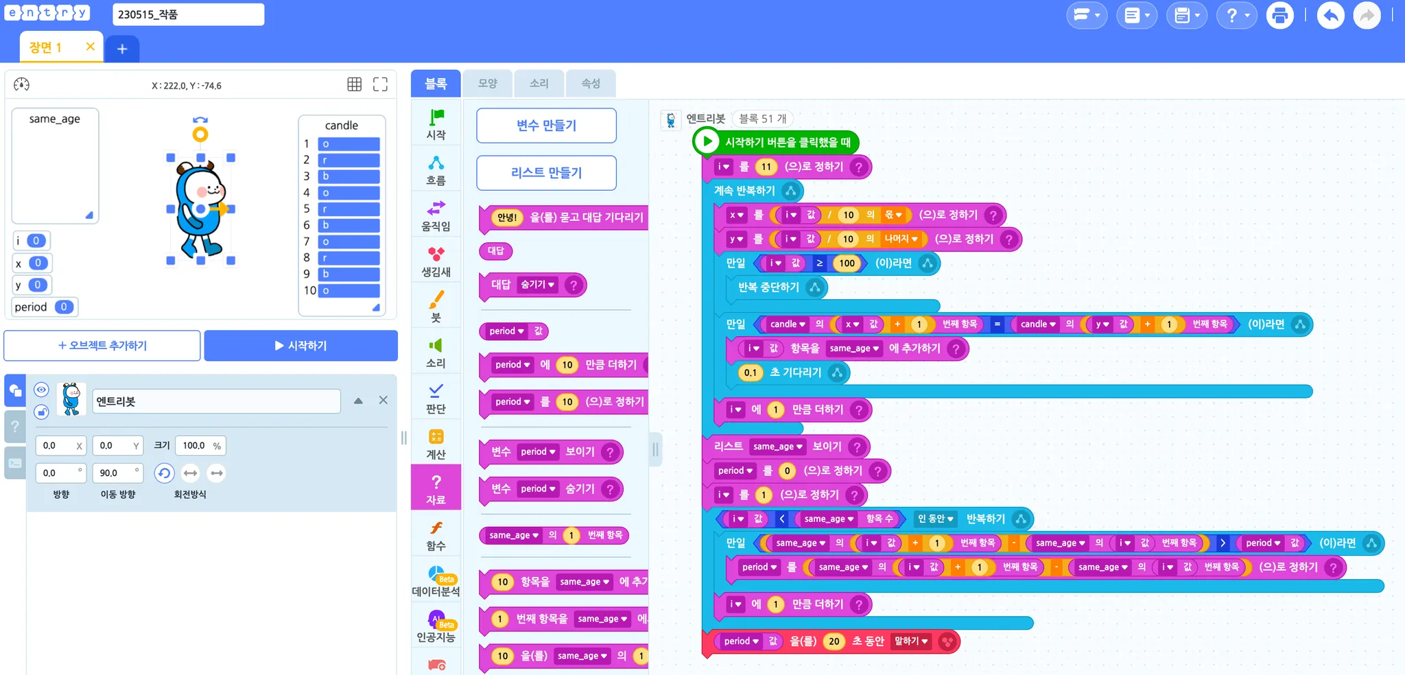
Task: Open the 몫 operator dropdown
Action: click(893, 215)
